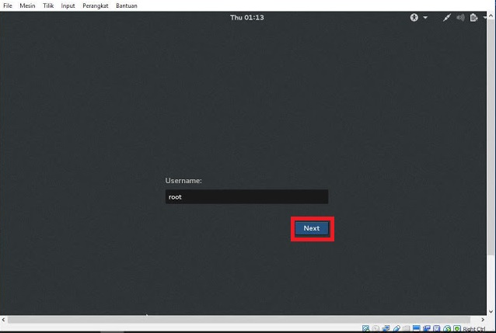Screen dimensions: 496x333
Task: Click the USB devices indicator icon
Action: point(396,328)
